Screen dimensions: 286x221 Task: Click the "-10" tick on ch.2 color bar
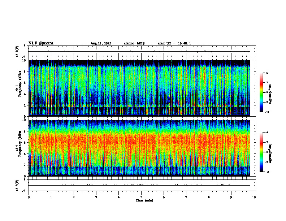(x=267, y=172)
